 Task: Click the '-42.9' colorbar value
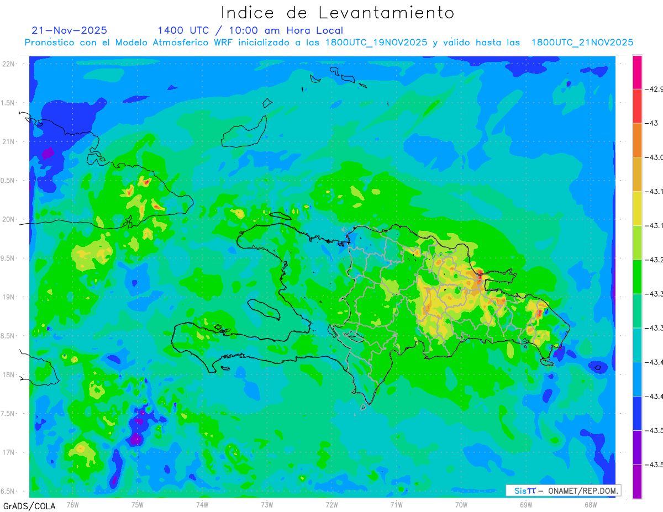coord(655,89)
